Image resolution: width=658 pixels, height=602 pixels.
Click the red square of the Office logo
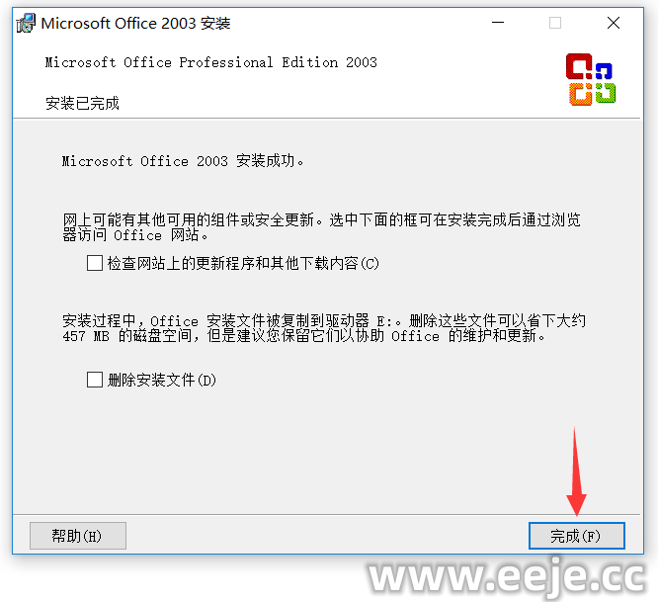coord(579,66)
